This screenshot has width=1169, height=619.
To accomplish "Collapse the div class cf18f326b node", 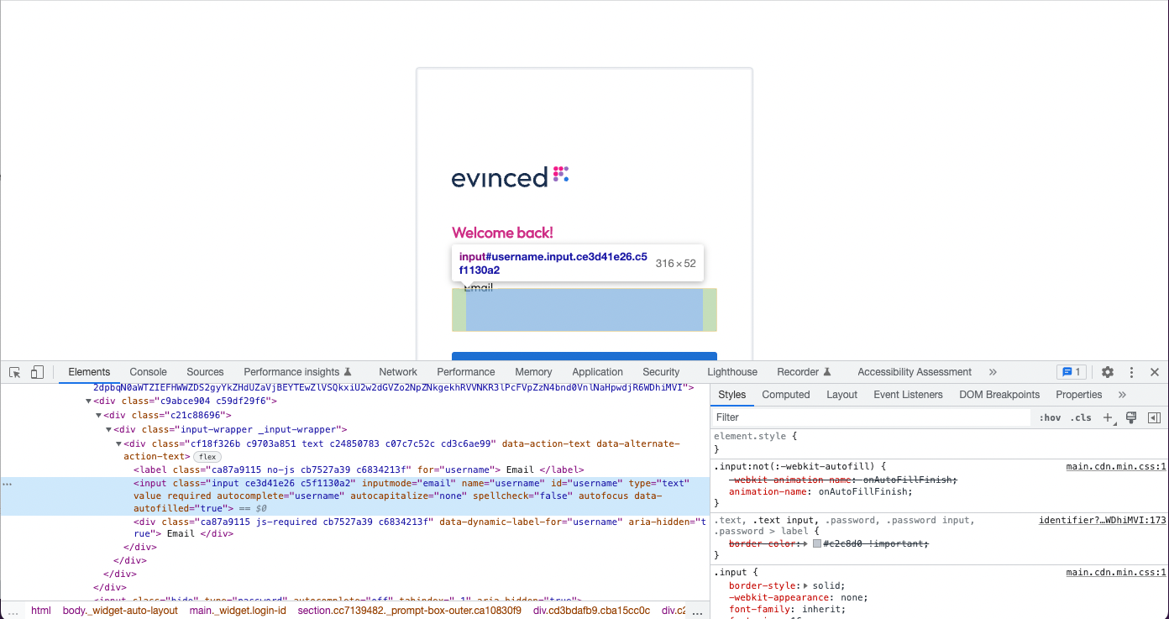I will click(118, 443).
